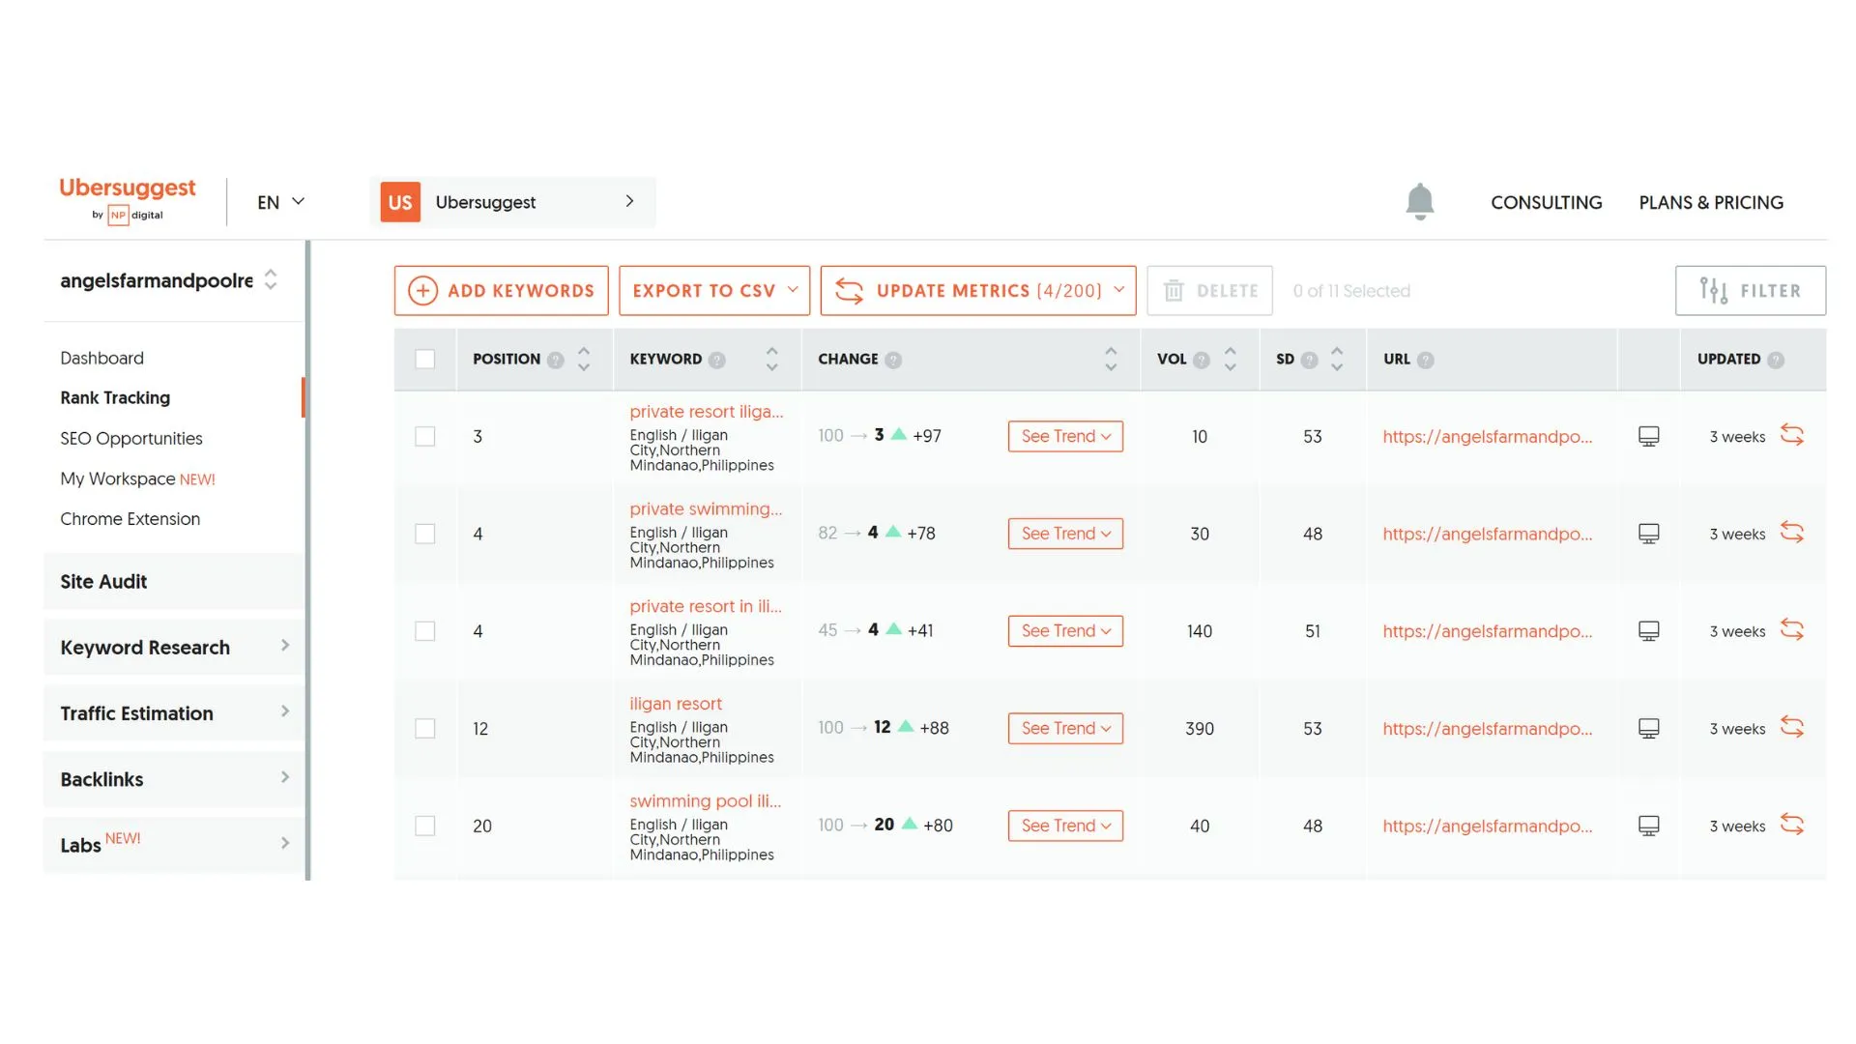Expand See Trend for private resort iliga...

coord(1065,436)
